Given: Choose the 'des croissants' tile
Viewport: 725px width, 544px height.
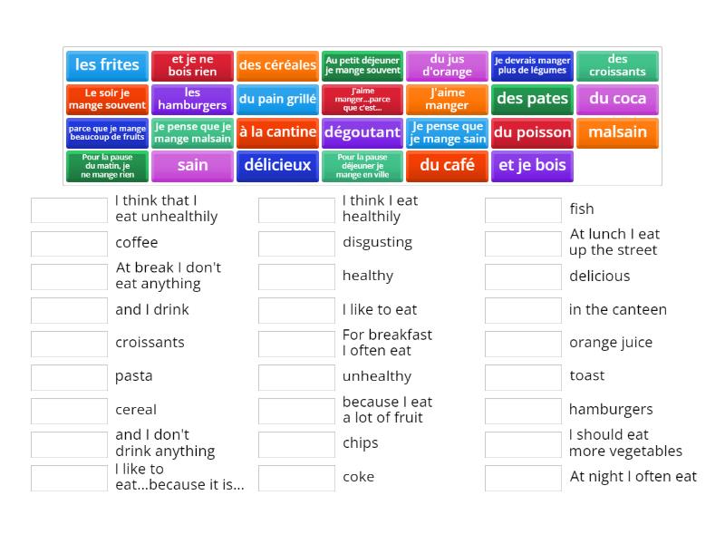Looking at the screenshot, I should click(x=617, y=65).
